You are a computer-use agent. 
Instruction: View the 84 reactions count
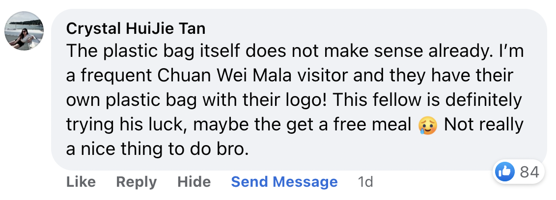pos(529,173)
